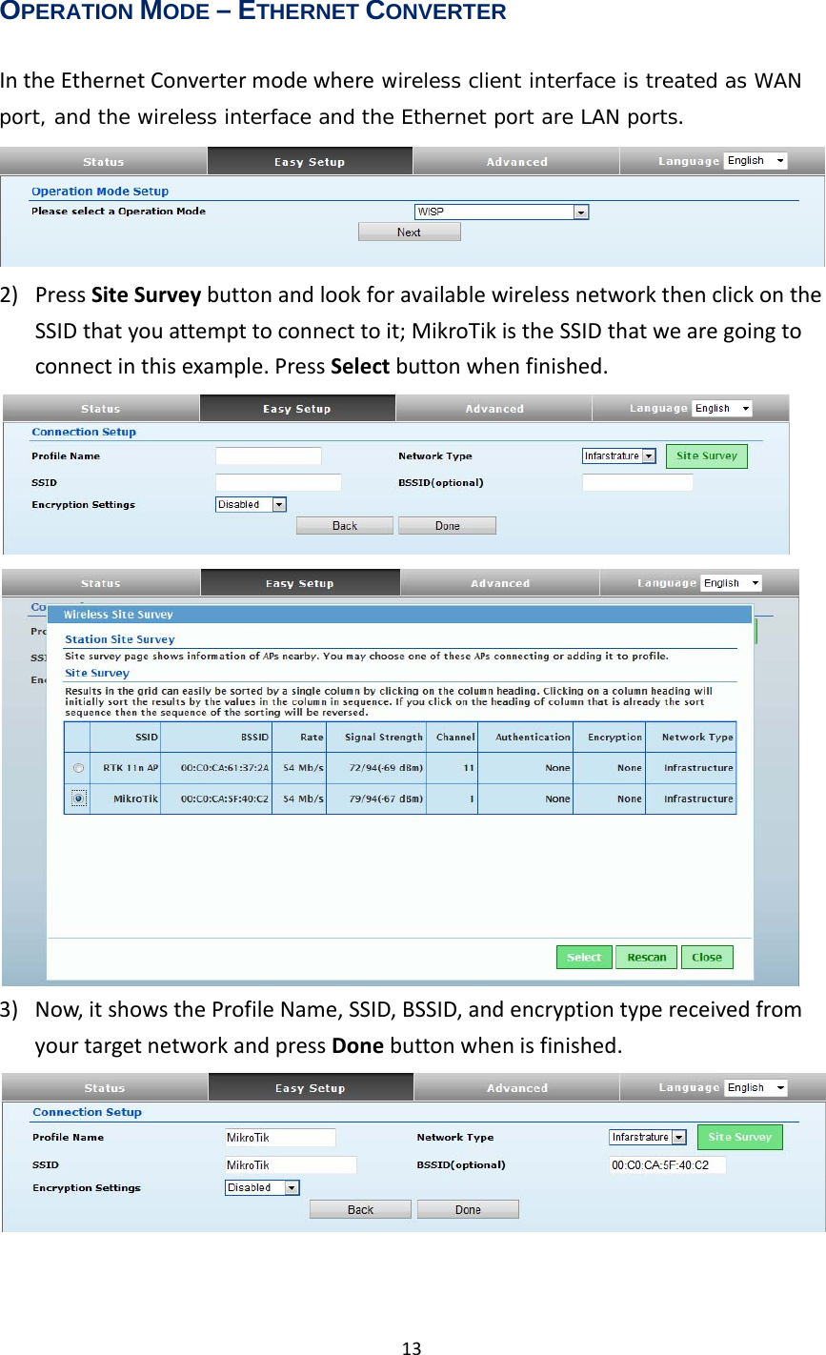Click Site Survey button in empty Connection Setup form
The width and height of the screenshot is (826, 1355).
(706, 455)
